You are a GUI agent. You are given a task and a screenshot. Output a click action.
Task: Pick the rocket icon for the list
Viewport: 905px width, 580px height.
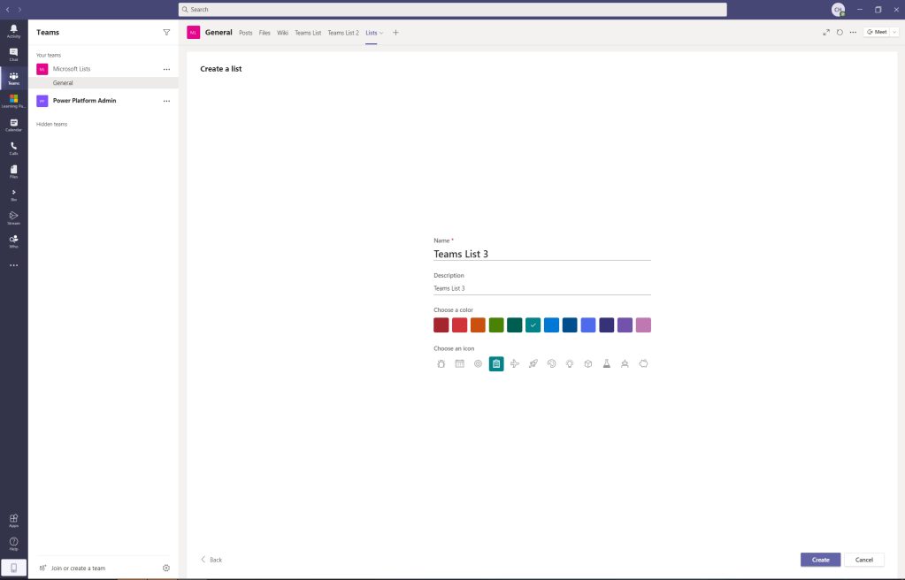(x=533, y=363)
